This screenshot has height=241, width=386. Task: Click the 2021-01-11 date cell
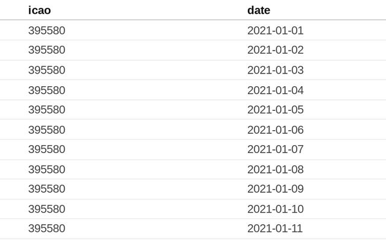pos(275,228)
